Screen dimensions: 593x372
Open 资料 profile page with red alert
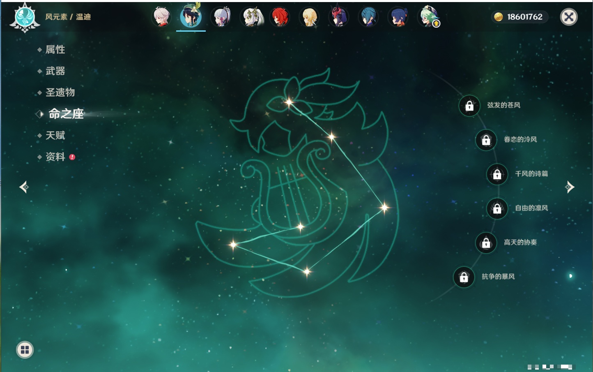pyautogui.click(x=55, y=157)
